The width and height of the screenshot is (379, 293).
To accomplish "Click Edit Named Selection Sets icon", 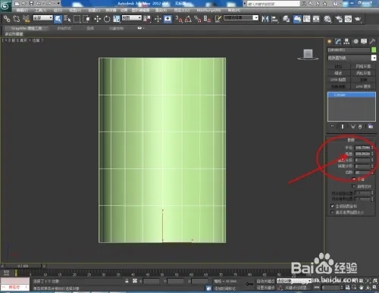I will point(218,19).
